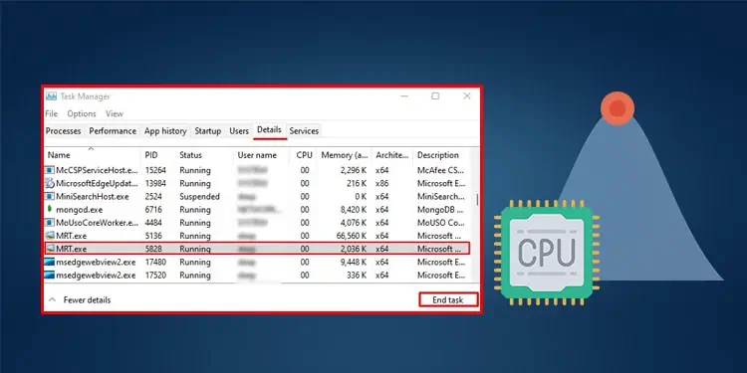This screenshot has width=747, height=373.
Task: Click PID 5136 cell
Action: tap(153, 236)
